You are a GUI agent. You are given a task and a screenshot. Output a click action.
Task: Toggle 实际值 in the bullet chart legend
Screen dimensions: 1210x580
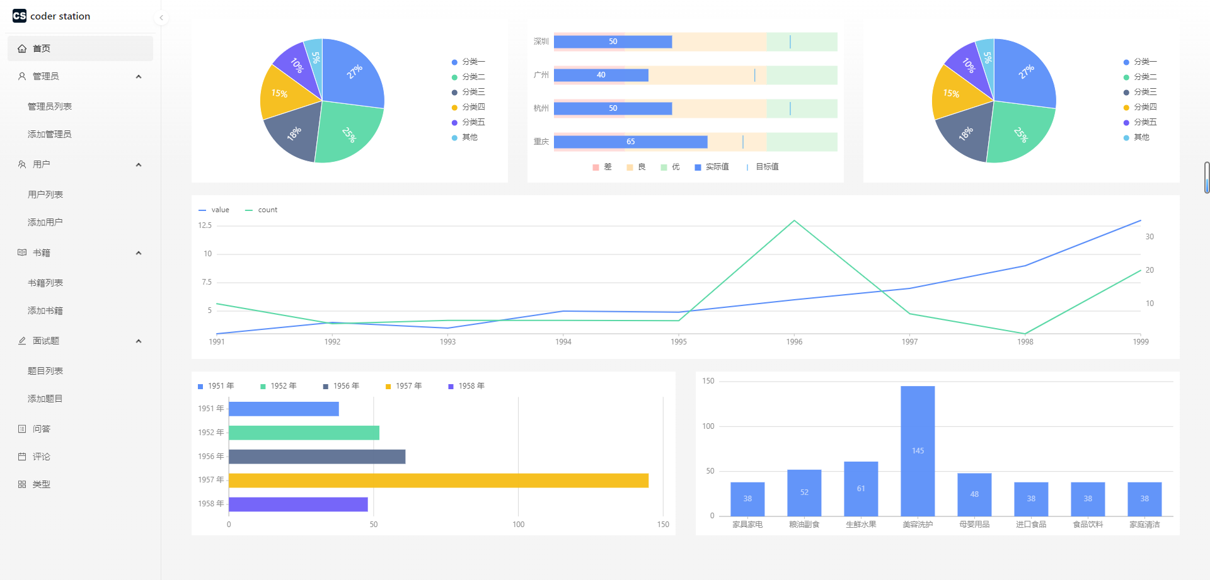712,167
